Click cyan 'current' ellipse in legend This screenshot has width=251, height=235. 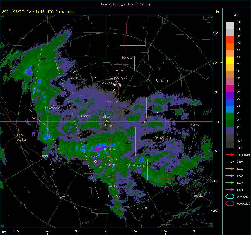coord(230,196)
